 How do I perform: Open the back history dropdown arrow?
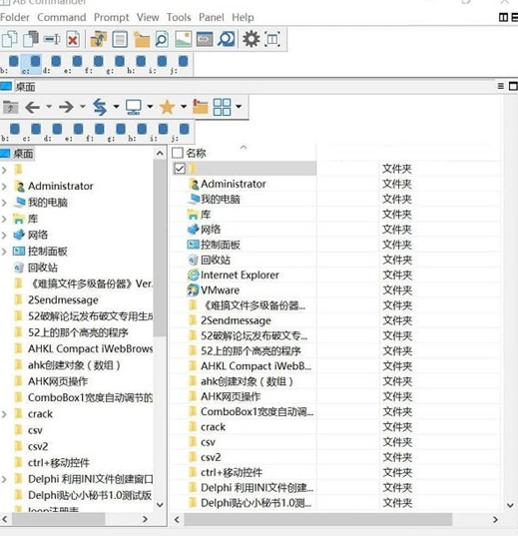(x=49, y=107)
